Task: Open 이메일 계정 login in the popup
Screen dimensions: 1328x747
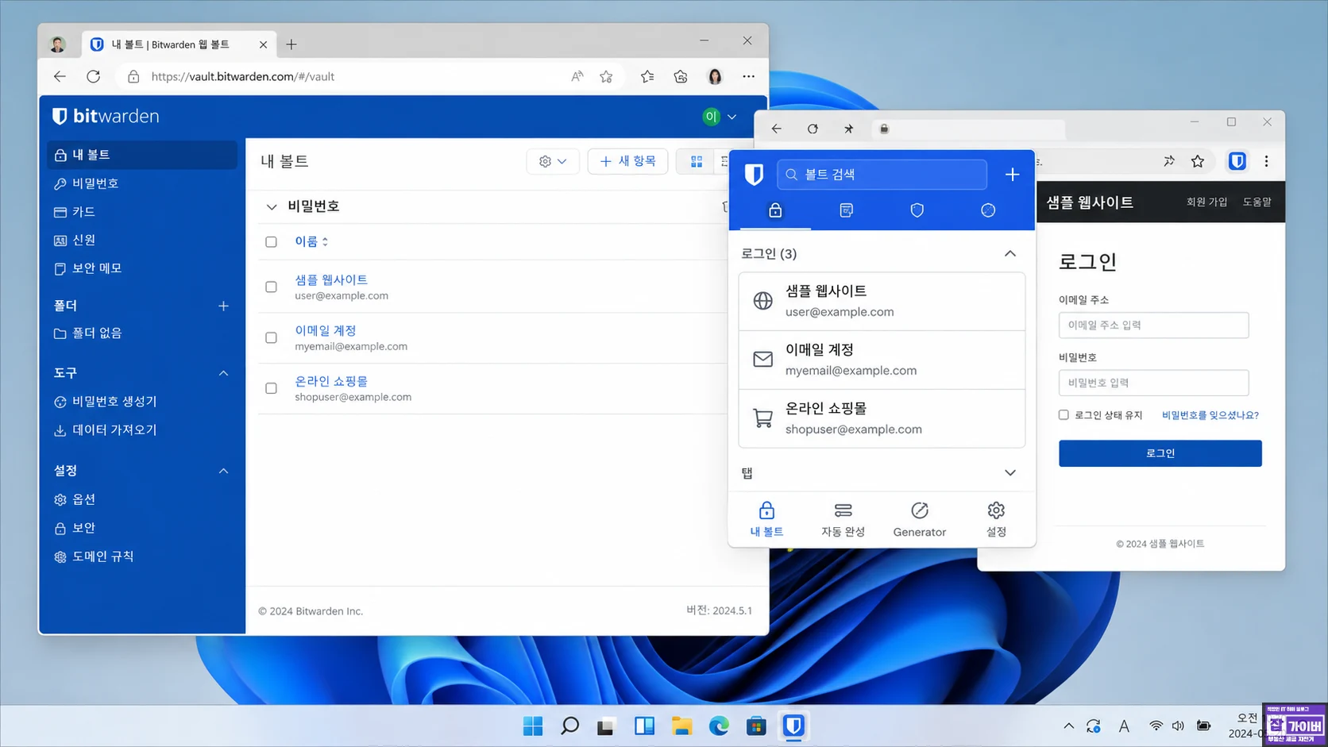Action: [882, 360]
